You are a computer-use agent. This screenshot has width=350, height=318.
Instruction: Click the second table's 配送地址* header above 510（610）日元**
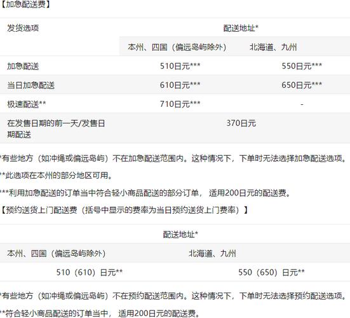[x=180, y=235]
